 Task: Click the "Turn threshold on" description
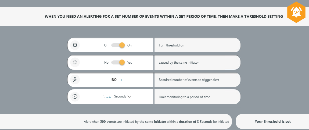[171, 45]
